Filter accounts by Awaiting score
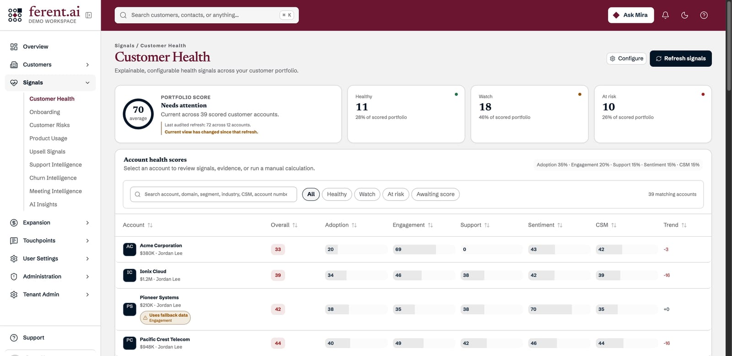Screen dimensions: 732x356 pyautogui.click(x=436, y=194)
